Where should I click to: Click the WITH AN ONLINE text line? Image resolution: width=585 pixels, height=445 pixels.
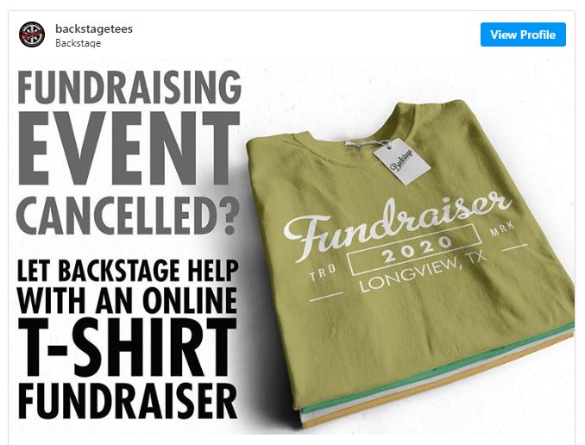(127, 300)
